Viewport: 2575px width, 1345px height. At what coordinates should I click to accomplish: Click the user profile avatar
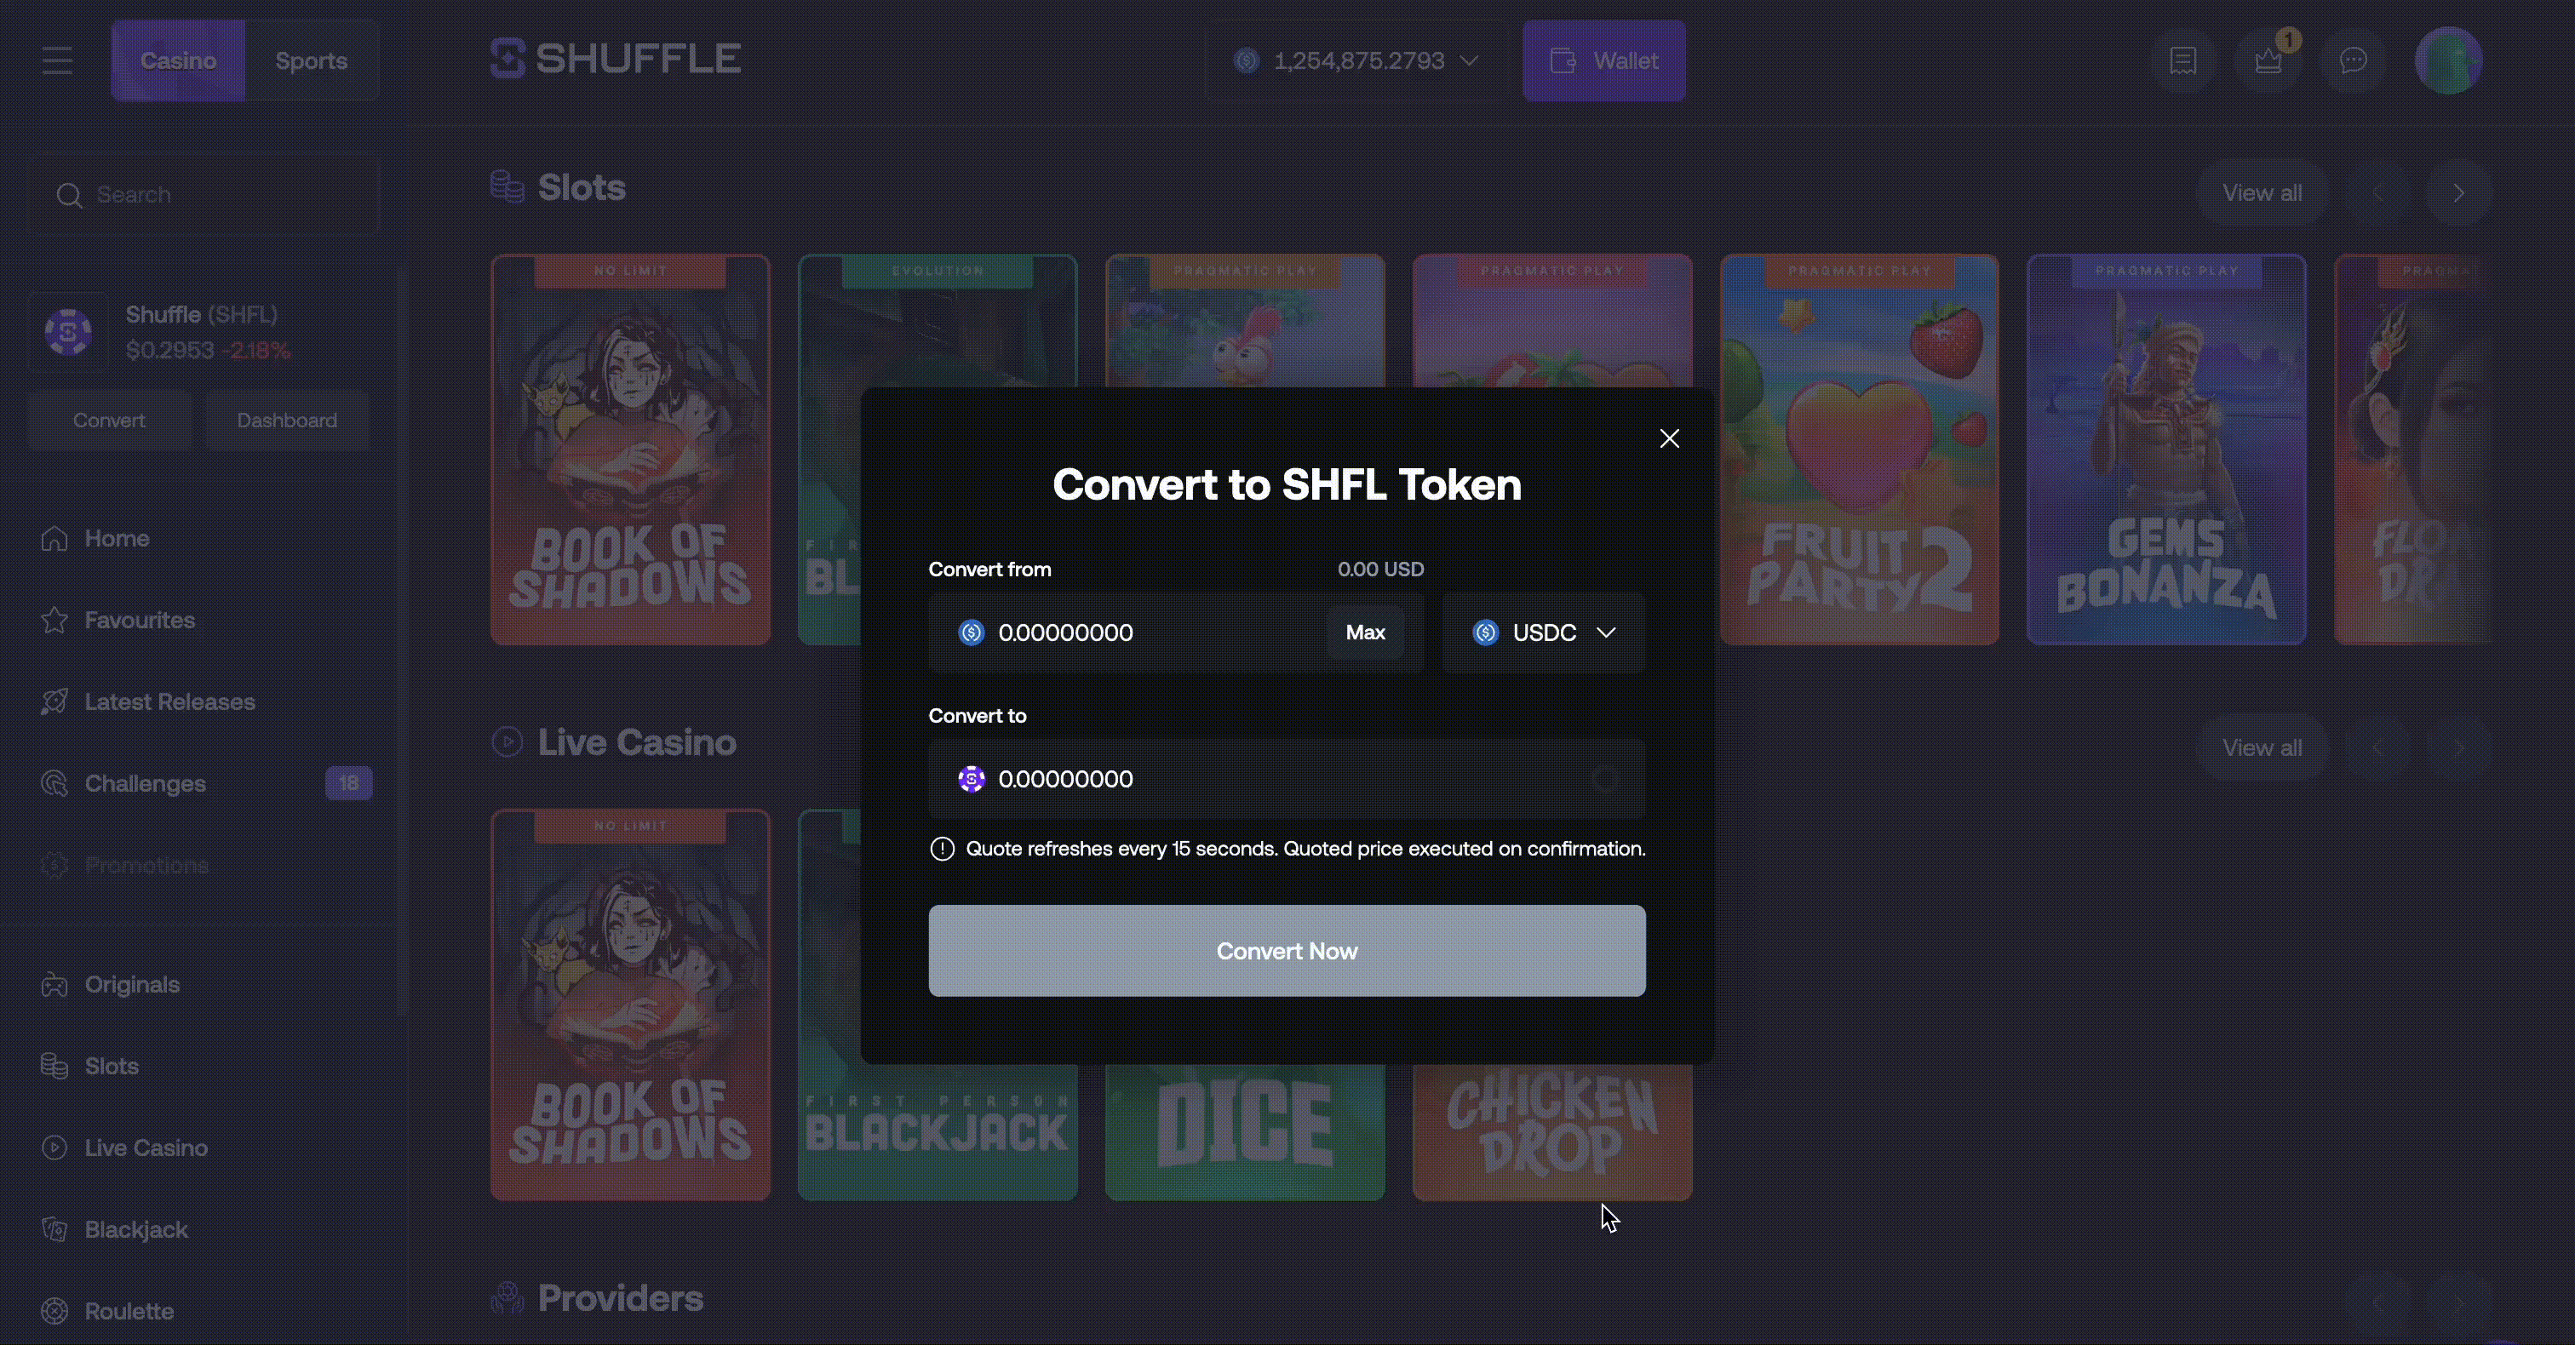2448,61
